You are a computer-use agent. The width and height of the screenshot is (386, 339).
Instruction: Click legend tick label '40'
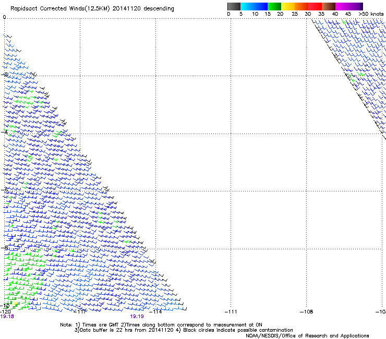click(335, 14)
